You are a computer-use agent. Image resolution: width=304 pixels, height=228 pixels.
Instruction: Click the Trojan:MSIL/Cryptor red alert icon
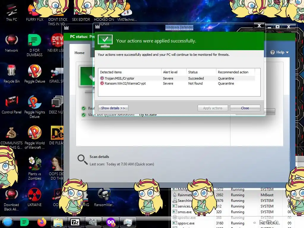click(x=102, y=78)
